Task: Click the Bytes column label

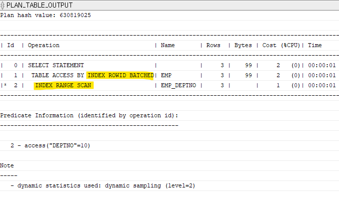Action: (243, 45)
